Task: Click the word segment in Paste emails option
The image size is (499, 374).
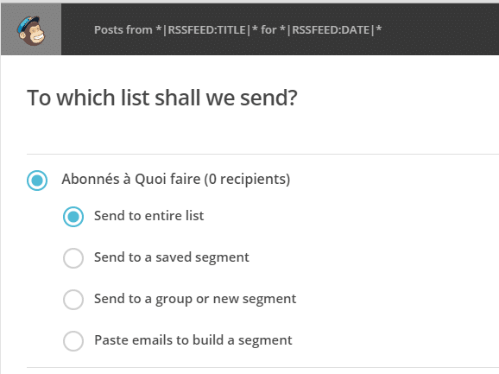Action: coord(265,341)
